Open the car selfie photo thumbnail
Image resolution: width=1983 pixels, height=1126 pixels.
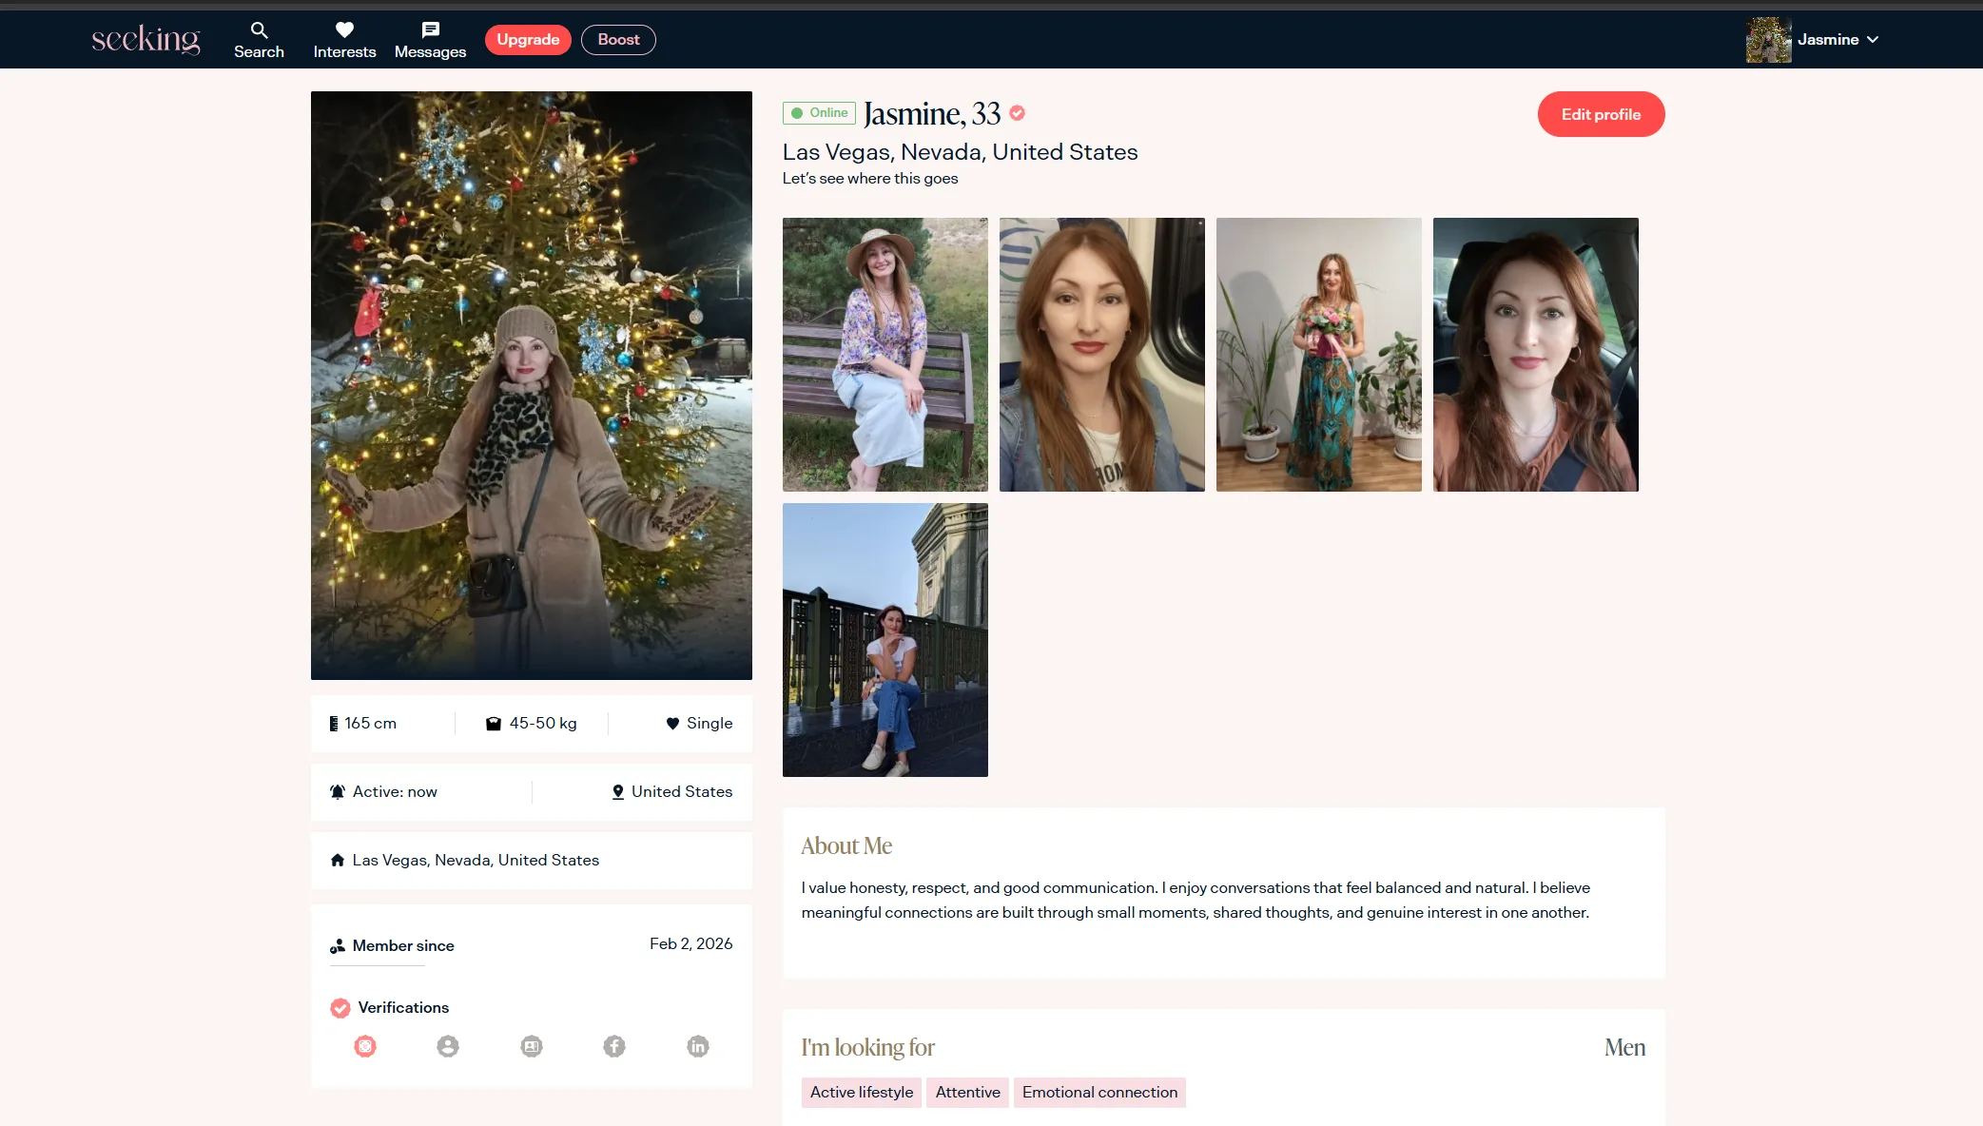point(1535,354)
